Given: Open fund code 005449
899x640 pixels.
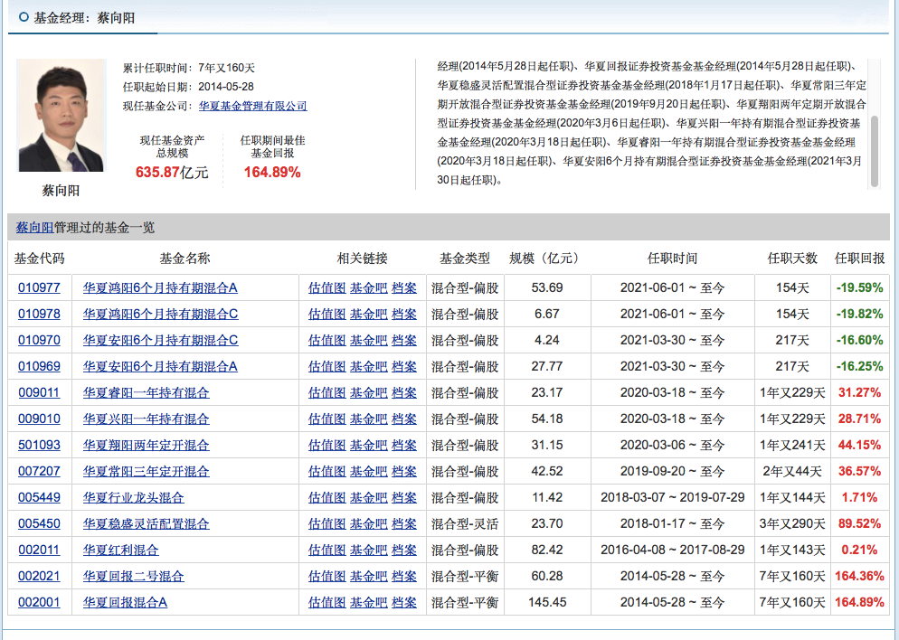Looking at the screenshot, I should point(39,498).
